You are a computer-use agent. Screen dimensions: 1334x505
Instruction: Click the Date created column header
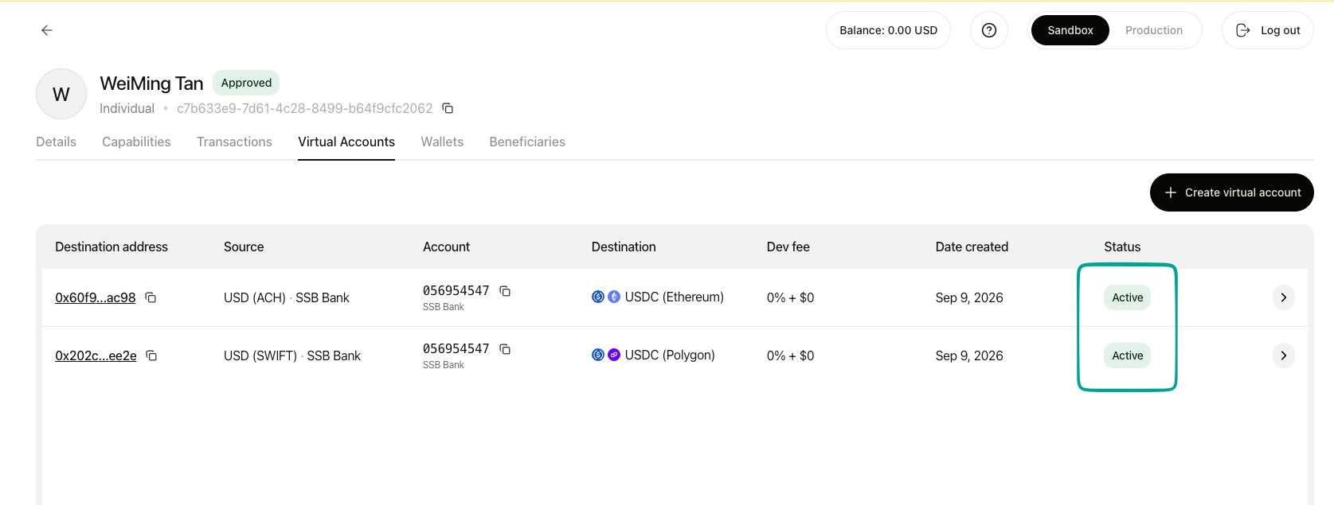click(972, 247)
